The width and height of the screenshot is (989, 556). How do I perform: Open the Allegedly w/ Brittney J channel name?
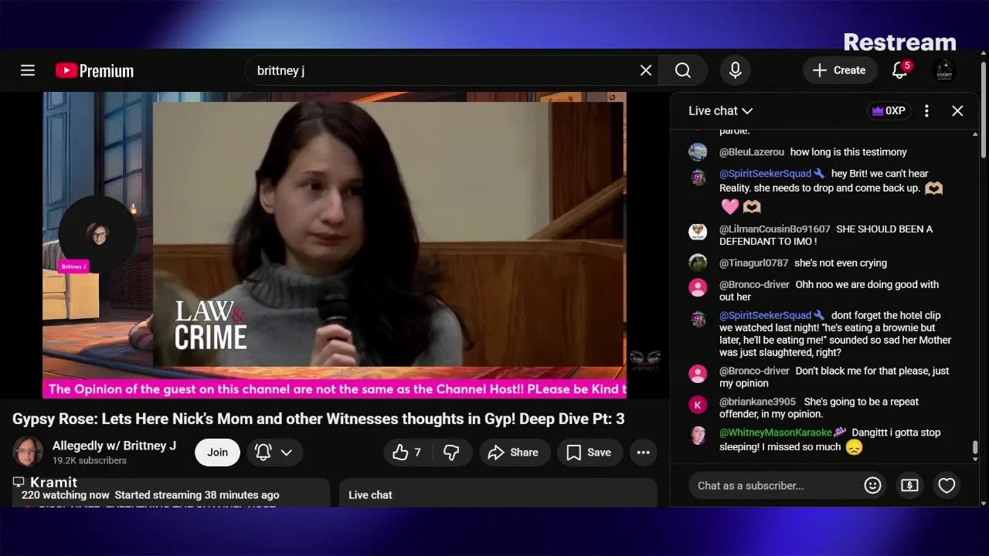pos(114,446)
